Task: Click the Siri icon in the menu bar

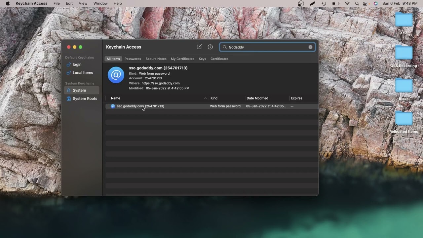Action: point(376,3)
